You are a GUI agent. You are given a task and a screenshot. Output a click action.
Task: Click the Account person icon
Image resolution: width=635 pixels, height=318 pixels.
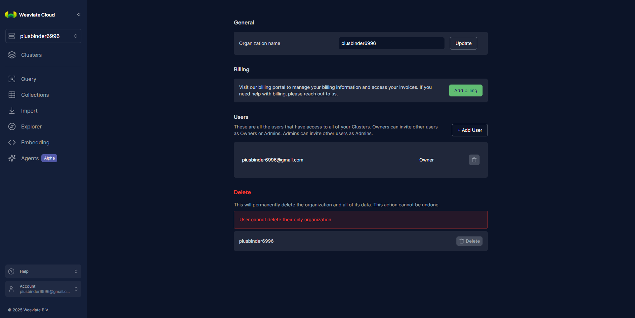pos(11,289)
